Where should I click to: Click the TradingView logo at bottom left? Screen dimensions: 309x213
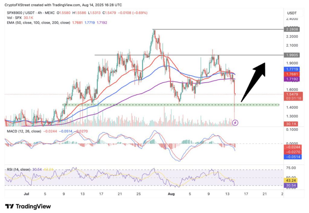[28, 206]
